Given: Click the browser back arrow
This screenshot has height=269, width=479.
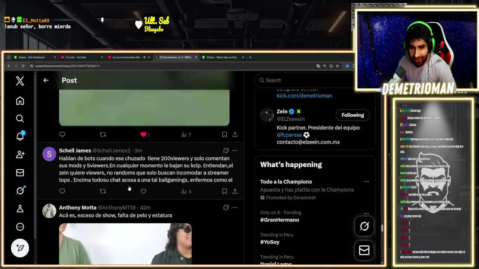Looking at the screenshot, I should pyautogui.click(x=9, y=66).
